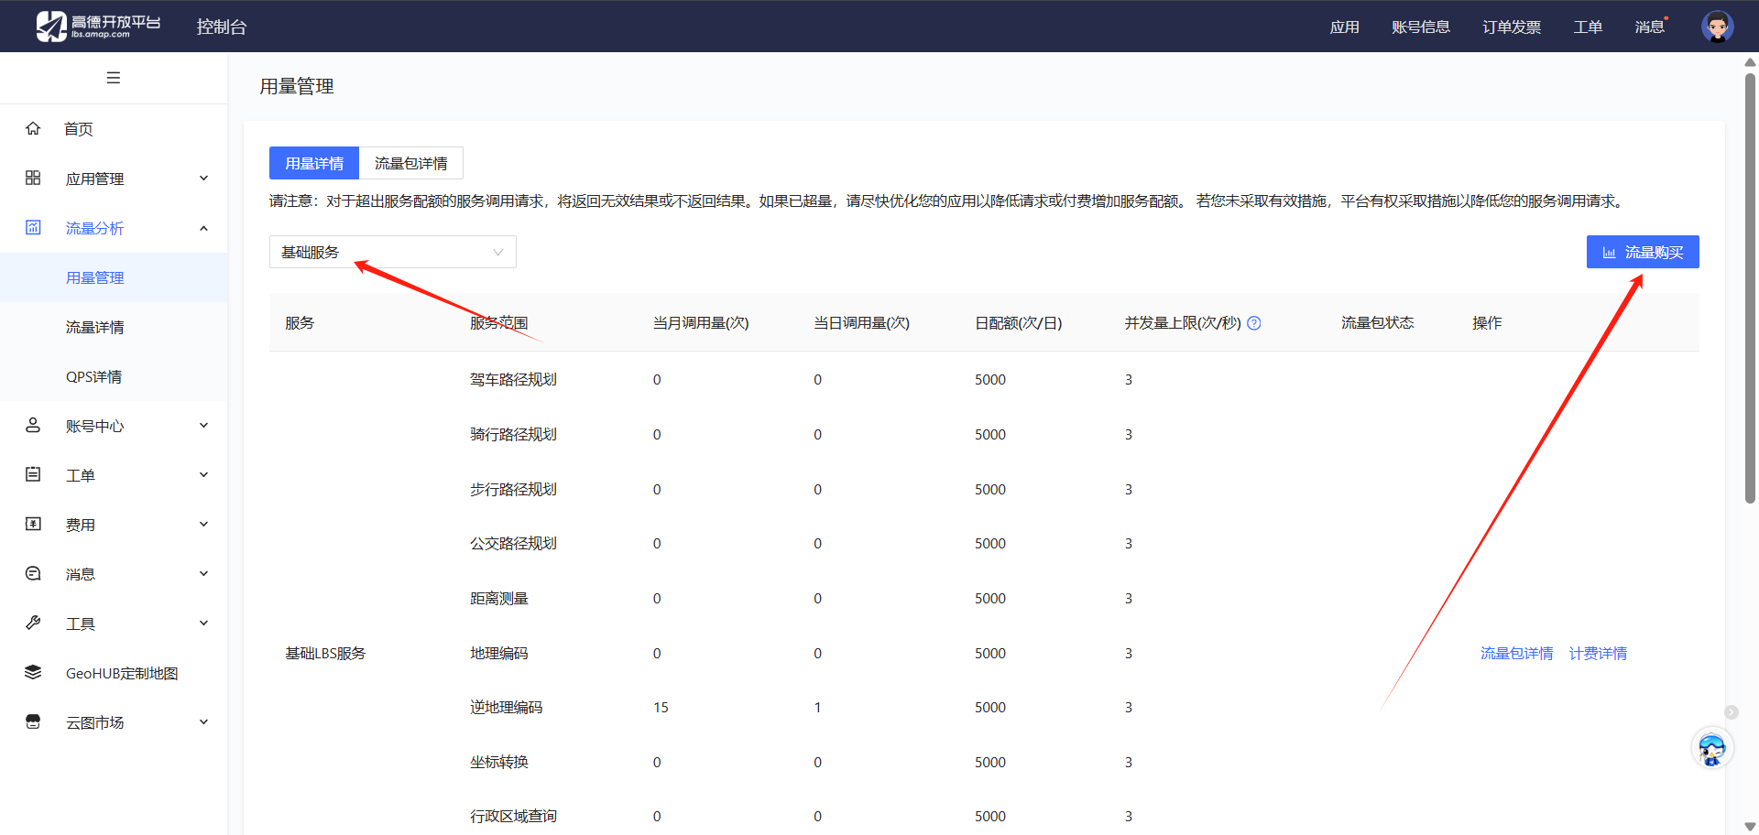Click the 高德开放平台 logo

coord(98,27)
